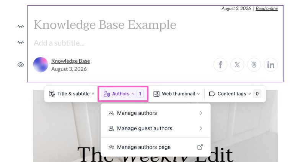Share via the LinkedIn icon
290x162 pixels.
tap(271, 65)
